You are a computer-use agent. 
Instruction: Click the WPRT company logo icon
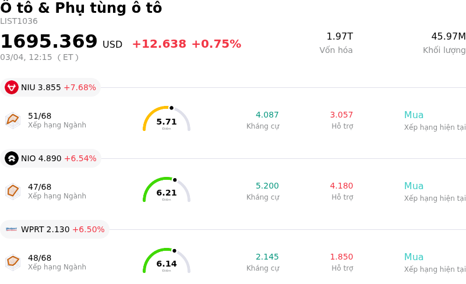coord(12,229)
